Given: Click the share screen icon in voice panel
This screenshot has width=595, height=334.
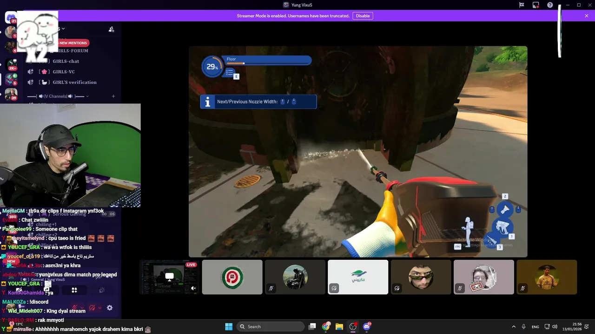Looking at the screenshot, I should 46,290.
